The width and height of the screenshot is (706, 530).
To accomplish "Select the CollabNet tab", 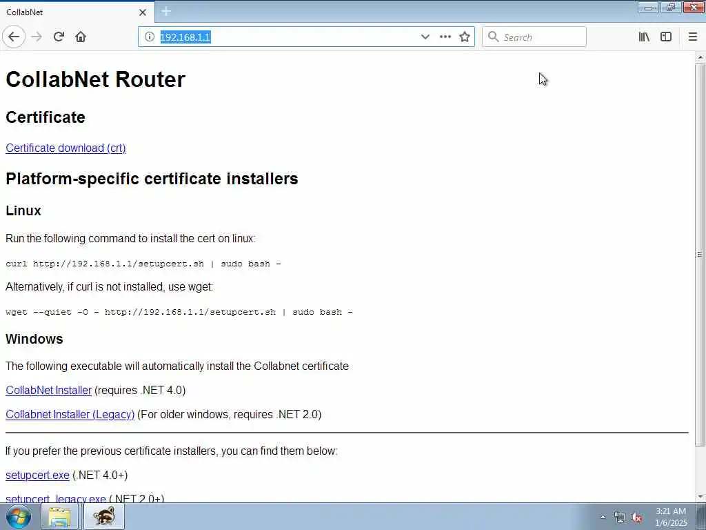I will (x=77, y=12).
